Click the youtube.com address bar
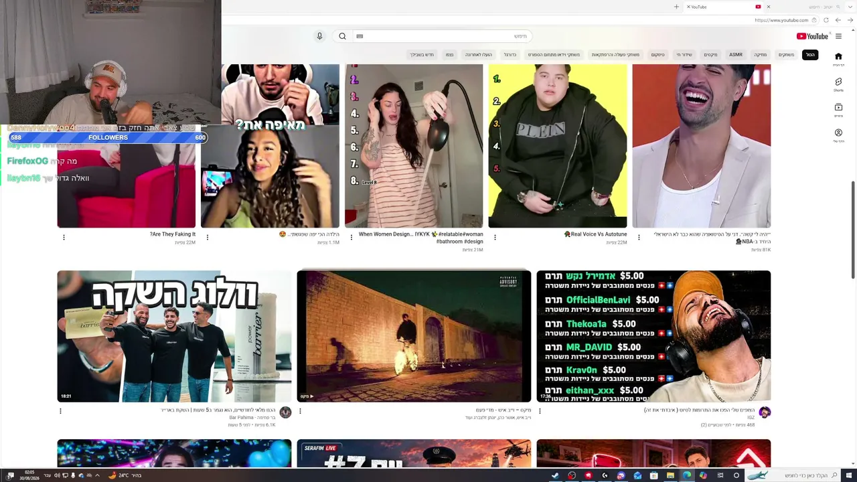 781,20
